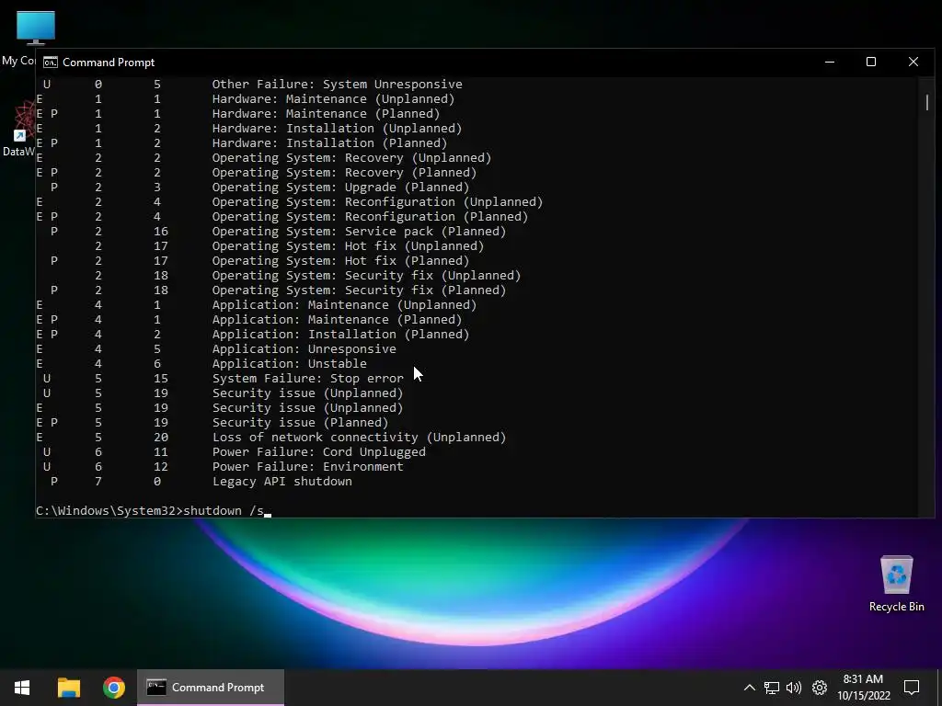Click 'Hardware: Maintenance (Planned)' text

326,113
